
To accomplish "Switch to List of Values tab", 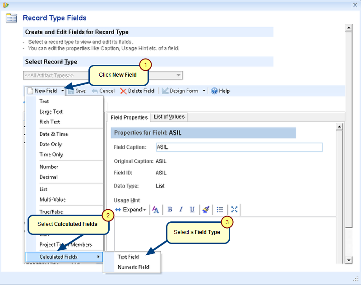I will (169, 117).
